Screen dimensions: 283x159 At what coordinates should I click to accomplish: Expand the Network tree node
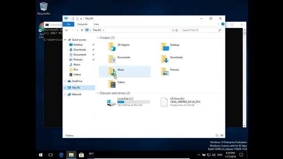tap(65, 95)
